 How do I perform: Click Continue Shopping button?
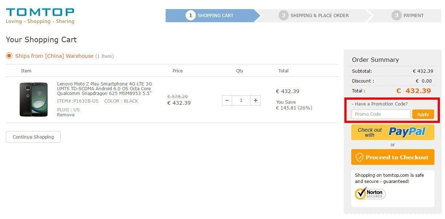point(33,137)
